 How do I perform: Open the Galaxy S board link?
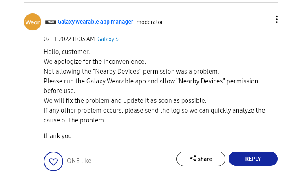point(108,39)
